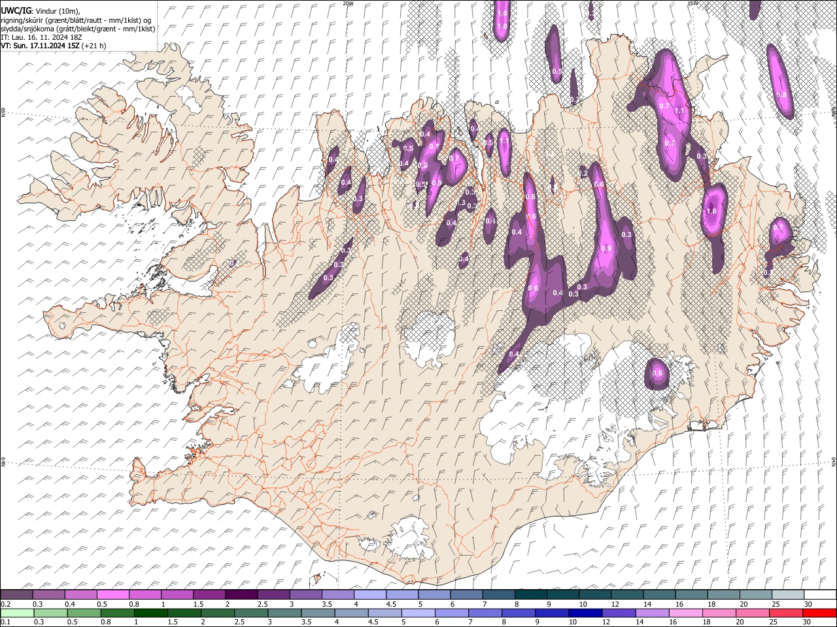Select the white snow scale swatch after 30
Viewport: 837px width, 627px height.
821,594
